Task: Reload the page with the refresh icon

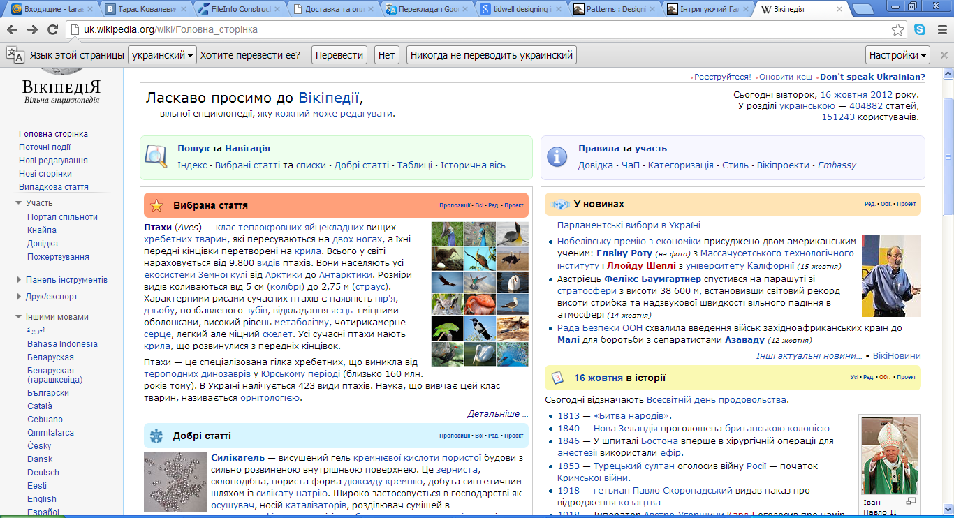Action: (52, 29)
